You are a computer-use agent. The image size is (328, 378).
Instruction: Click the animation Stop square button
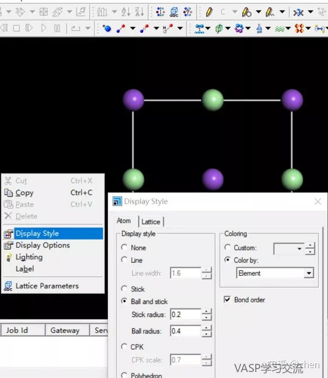click(x=16, y=29)
